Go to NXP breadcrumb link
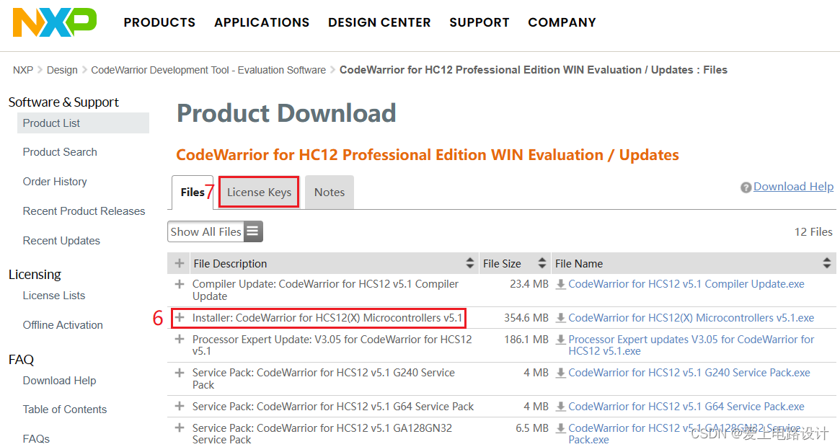 point(23,70)
